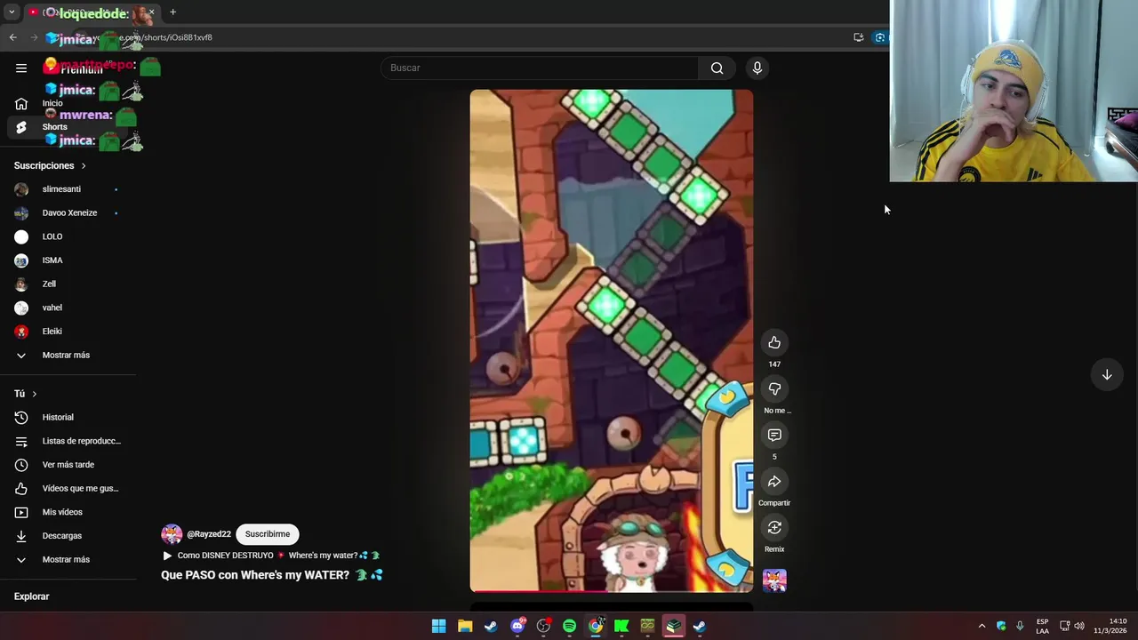Open Eleiki channel subscription
1138x640 pixels.
coord(68,332)
